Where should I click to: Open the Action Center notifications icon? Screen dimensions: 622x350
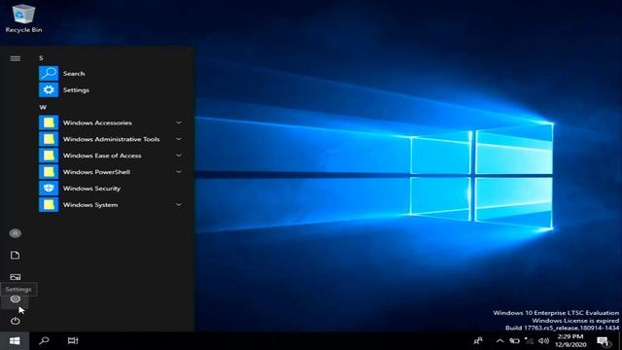tap(604, 341)
